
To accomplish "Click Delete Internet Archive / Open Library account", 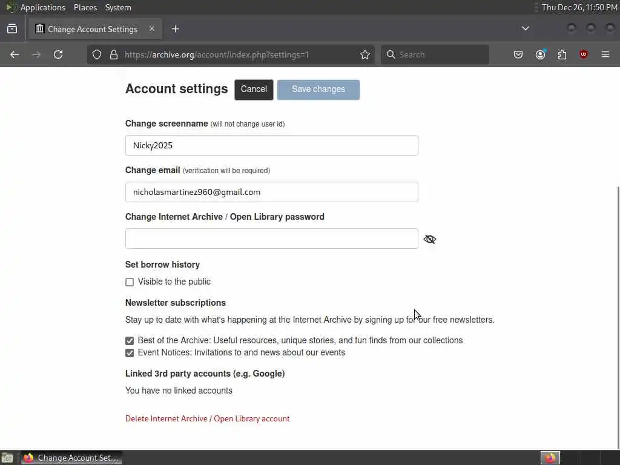I will pos(207,418).
